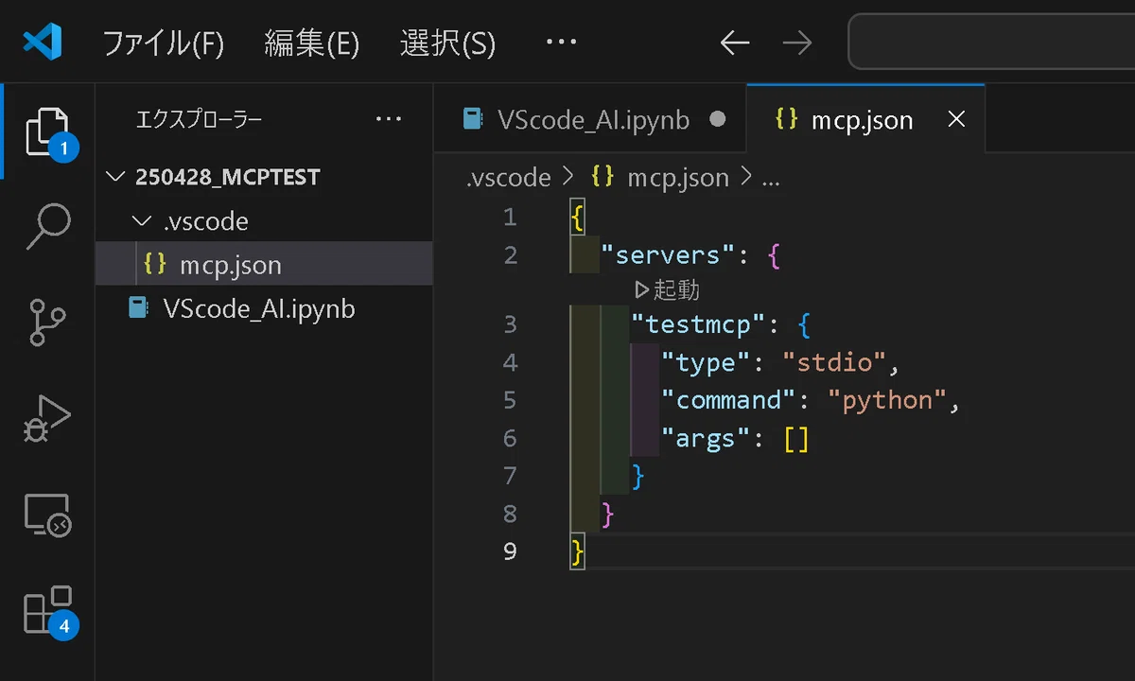Open the ファイル(F) menu
The image size is (1135, 681).
pos(163,44)
